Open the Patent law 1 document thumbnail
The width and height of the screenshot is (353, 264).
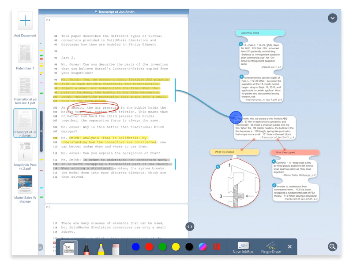point(25,53)
